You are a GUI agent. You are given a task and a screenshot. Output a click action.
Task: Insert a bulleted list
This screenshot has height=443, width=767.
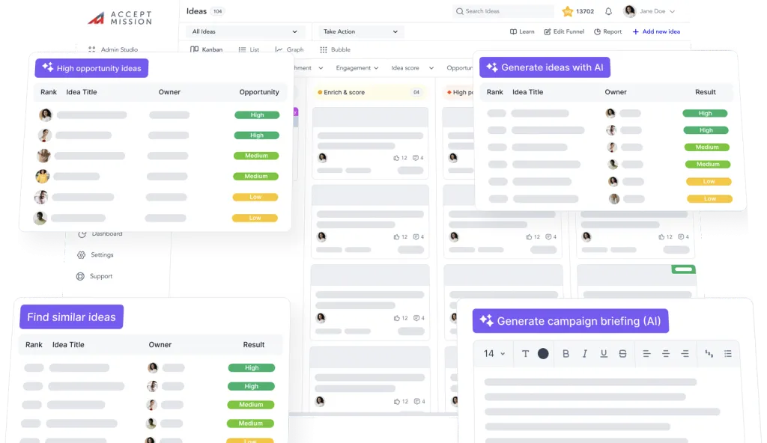727,354
